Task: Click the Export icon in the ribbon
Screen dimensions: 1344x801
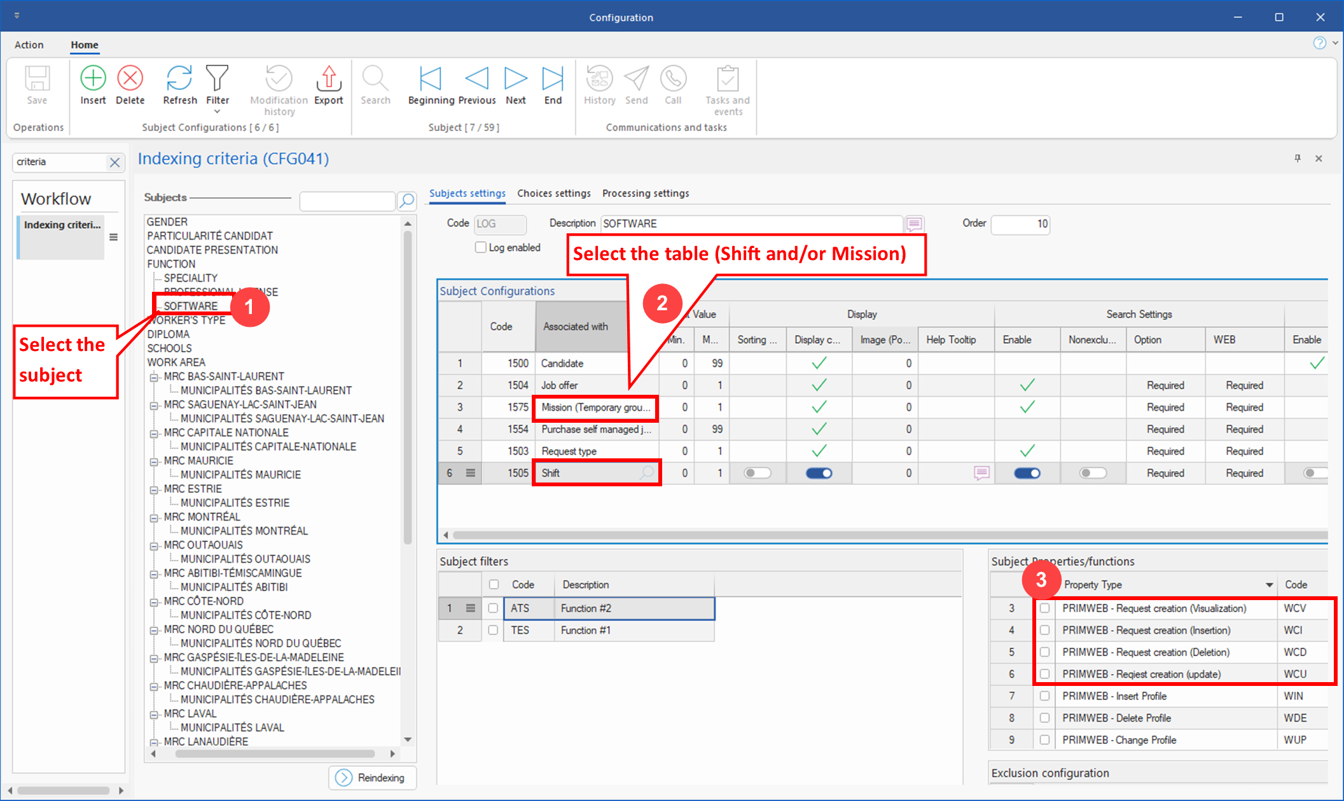Action: tap(328, 79)
